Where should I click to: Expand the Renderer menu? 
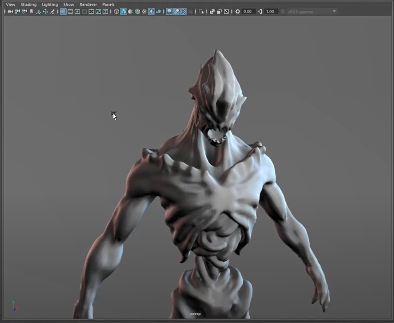[x=88, y=4]
